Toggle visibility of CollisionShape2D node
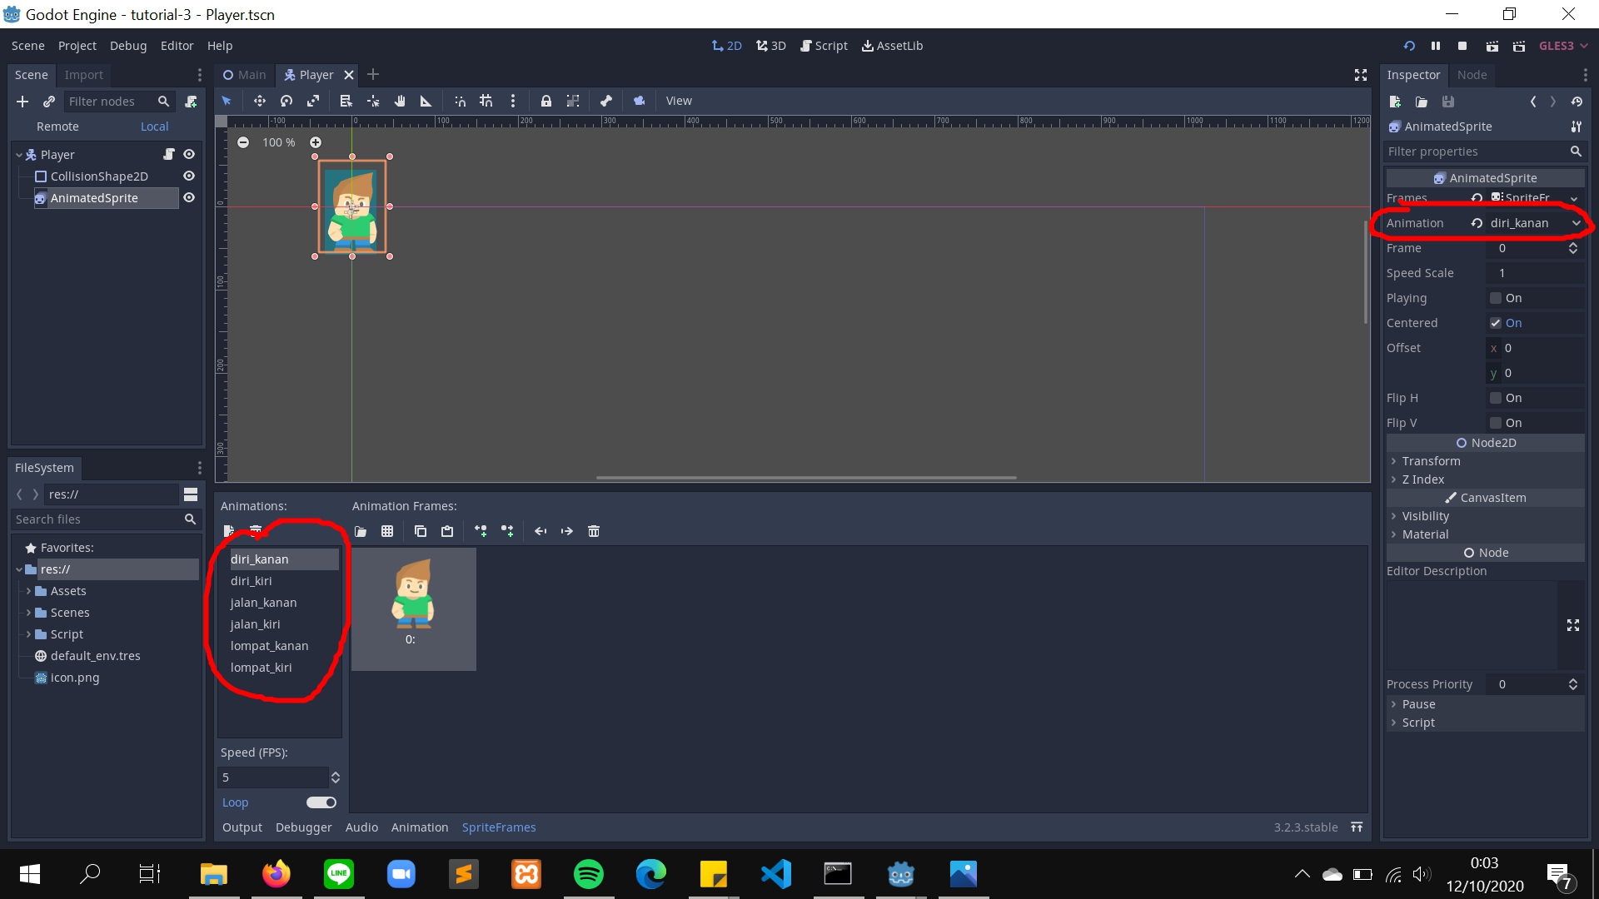This screenshot has width=1599, height=899. point(189,176)
